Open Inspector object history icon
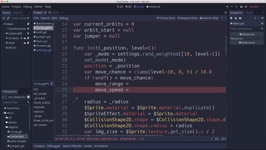 [262, 18]
